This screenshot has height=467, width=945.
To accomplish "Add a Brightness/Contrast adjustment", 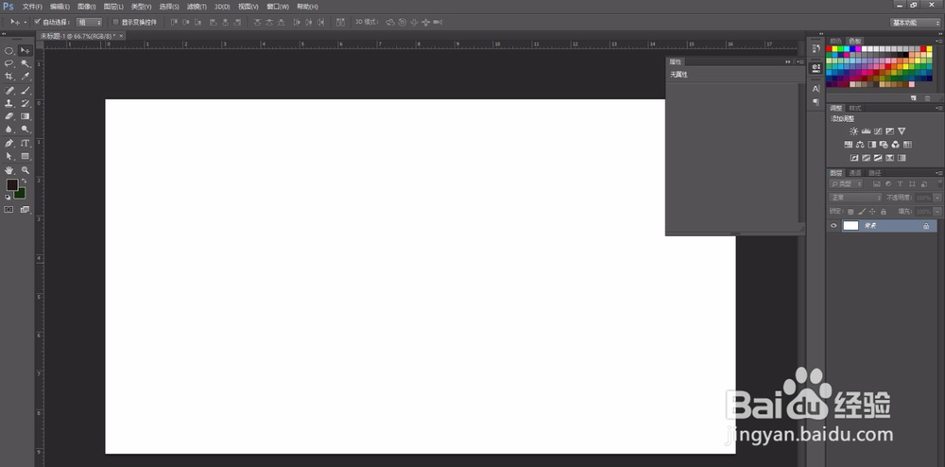I will point(853,131).
